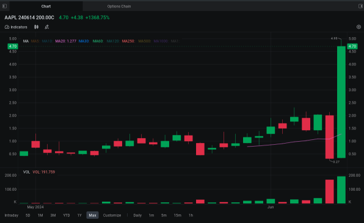364x223 pixels.
Task: Click the MA20: 1.277 indicator value
Action: click(66, 41)
